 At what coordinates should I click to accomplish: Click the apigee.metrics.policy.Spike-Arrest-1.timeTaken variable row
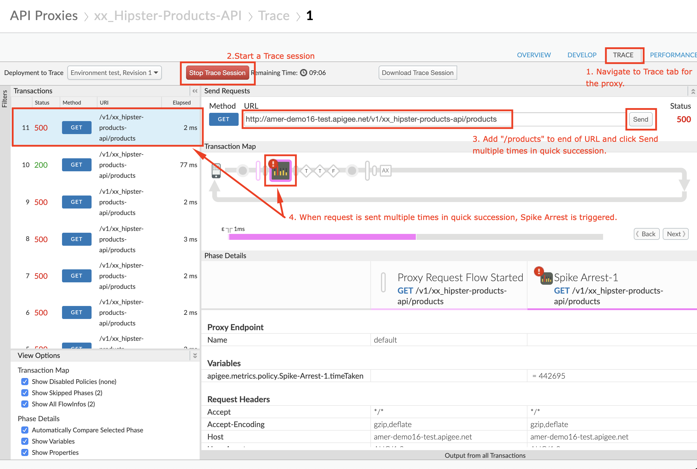(449, 376)
